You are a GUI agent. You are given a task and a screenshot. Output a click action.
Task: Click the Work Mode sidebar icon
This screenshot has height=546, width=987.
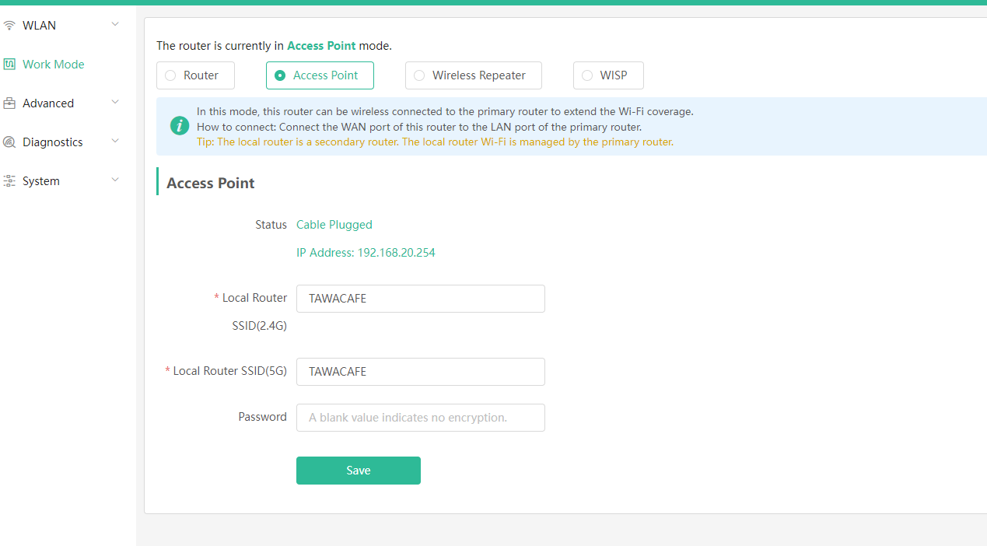click(9, 65)
